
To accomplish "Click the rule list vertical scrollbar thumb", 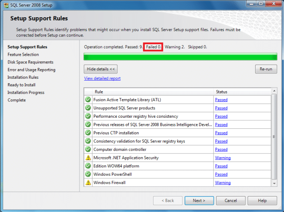I will pos(274,137).
